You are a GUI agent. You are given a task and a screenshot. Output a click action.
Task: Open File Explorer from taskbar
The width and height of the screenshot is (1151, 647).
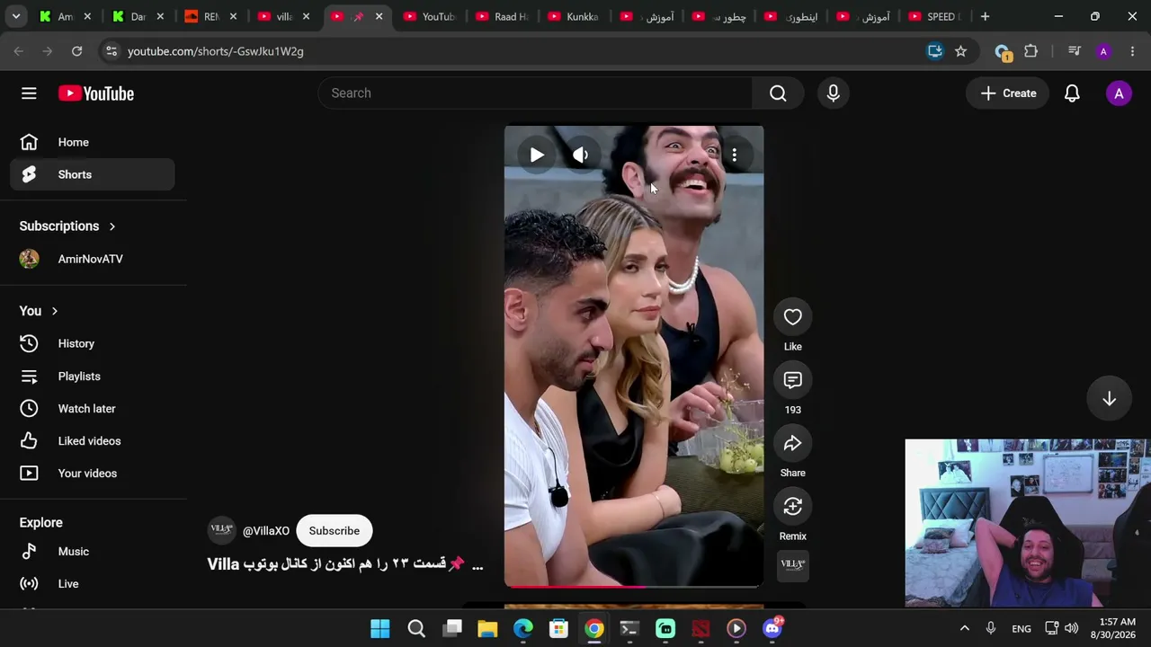pyautogui.click(x=487, y=628)
